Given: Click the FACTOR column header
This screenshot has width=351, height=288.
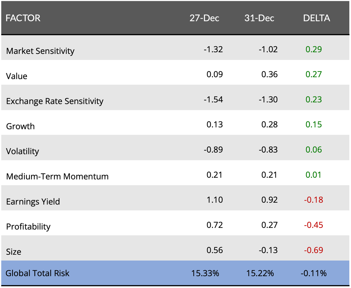Looking at the screenshot, I should 23,18.
